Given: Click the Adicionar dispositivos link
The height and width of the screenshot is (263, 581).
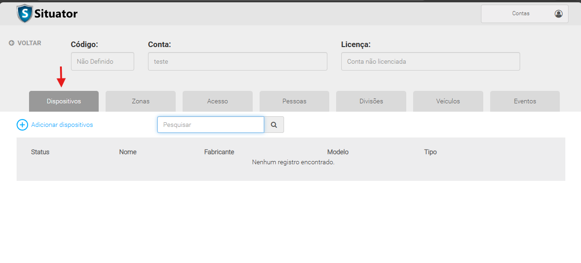Looking at the screenshot, I should click(x=62, y=125).
